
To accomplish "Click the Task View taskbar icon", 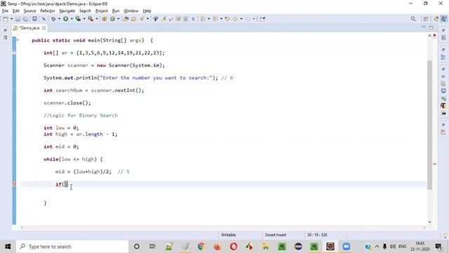I will (152, 247).
